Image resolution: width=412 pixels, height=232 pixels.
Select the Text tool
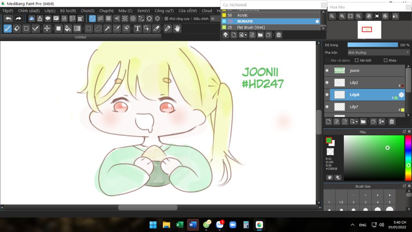click(x=137, y=29)
